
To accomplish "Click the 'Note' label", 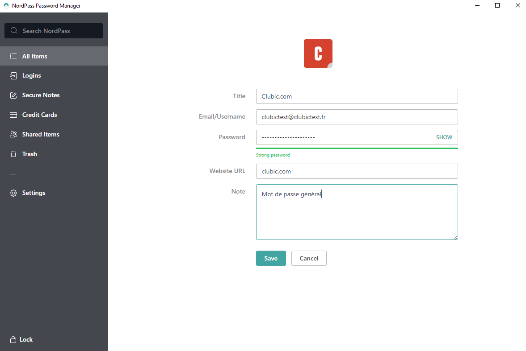I will point(238,191).
